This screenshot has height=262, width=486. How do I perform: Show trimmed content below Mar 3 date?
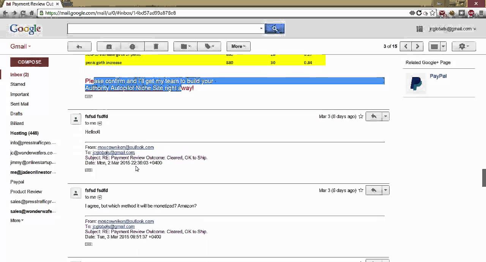click(88, 244)
